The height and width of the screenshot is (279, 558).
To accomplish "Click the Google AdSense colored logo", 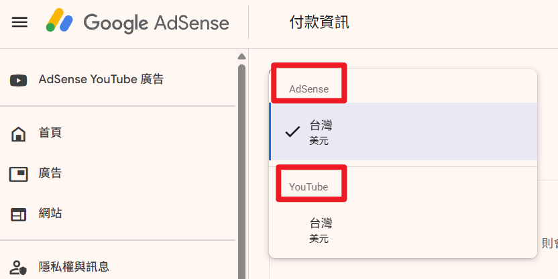I will point(59,23).
